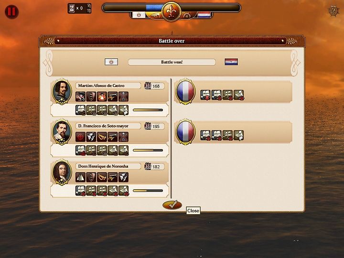344x258 pixels.
Task: Click Martim Afonso's fleet health bar
Action: (x=148, y=110)
